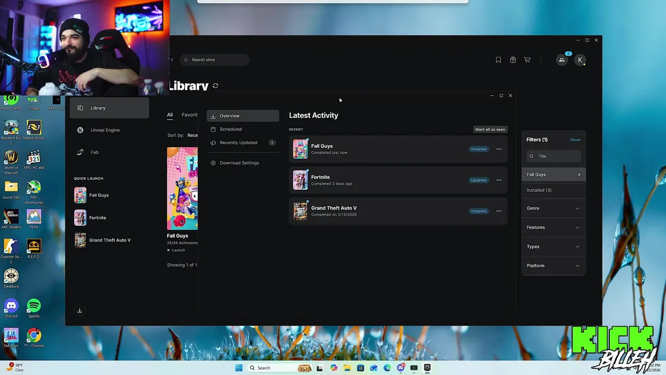Open Marvel Rivals desktop shortcut
The image size is (666, 375).
tap(34, 130)
